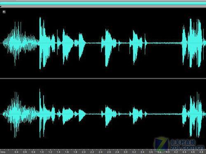Click the 2.0 mark on the time ruler
This screenshot has width=206, height=154.
pyautogui.click(x=84, y=152)
